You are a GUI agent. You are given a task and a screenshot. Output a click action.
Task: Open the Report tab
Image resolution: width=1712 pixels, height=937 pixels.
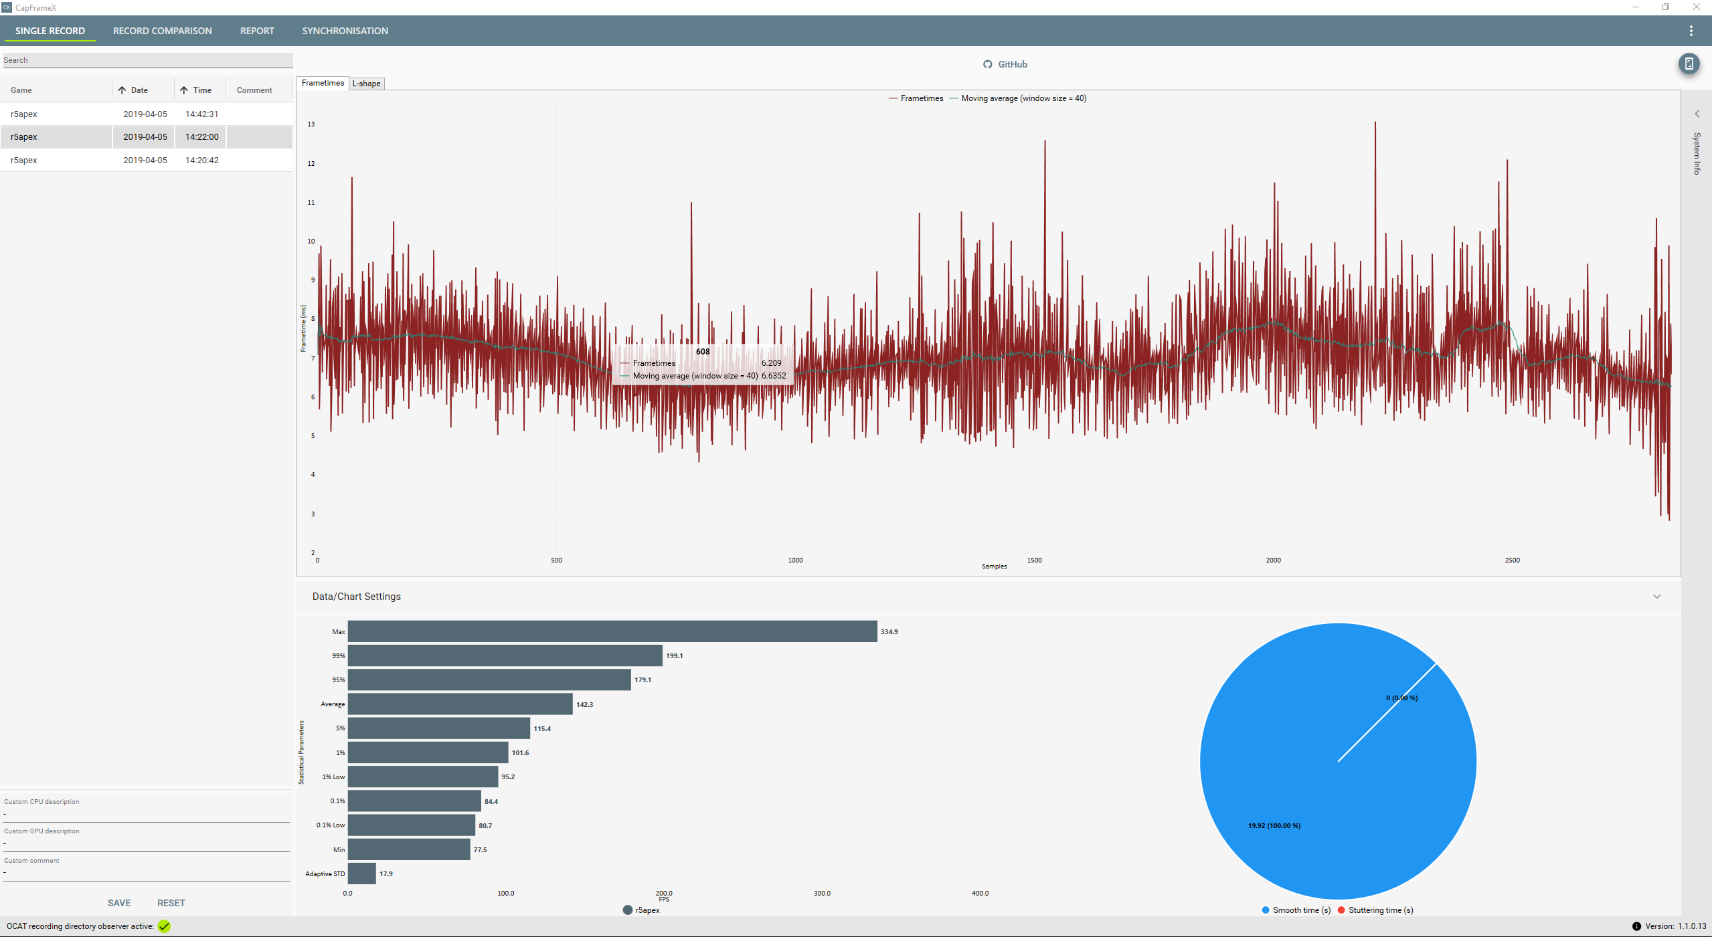click(x=257, y=31)
